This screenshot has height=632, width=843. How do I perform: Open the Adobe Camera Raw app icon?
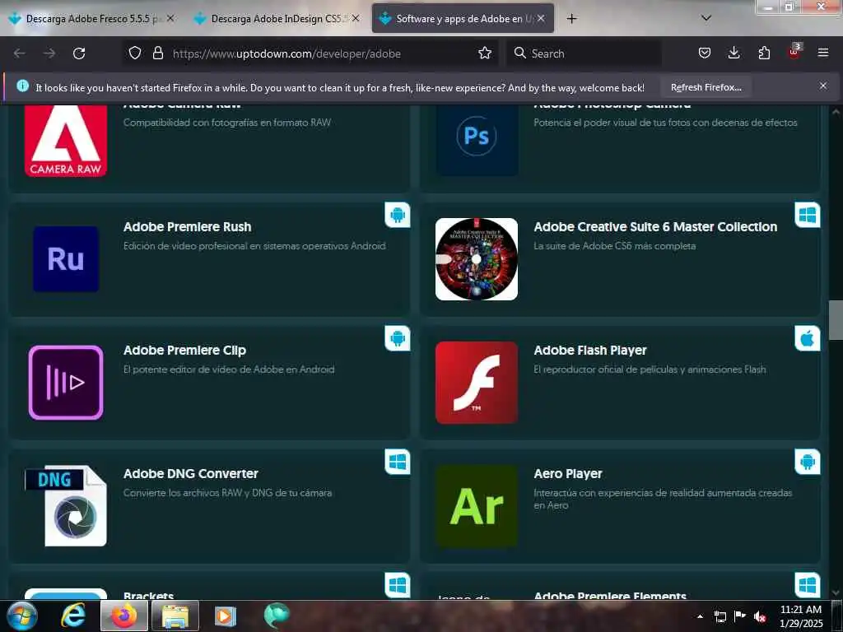66,141
